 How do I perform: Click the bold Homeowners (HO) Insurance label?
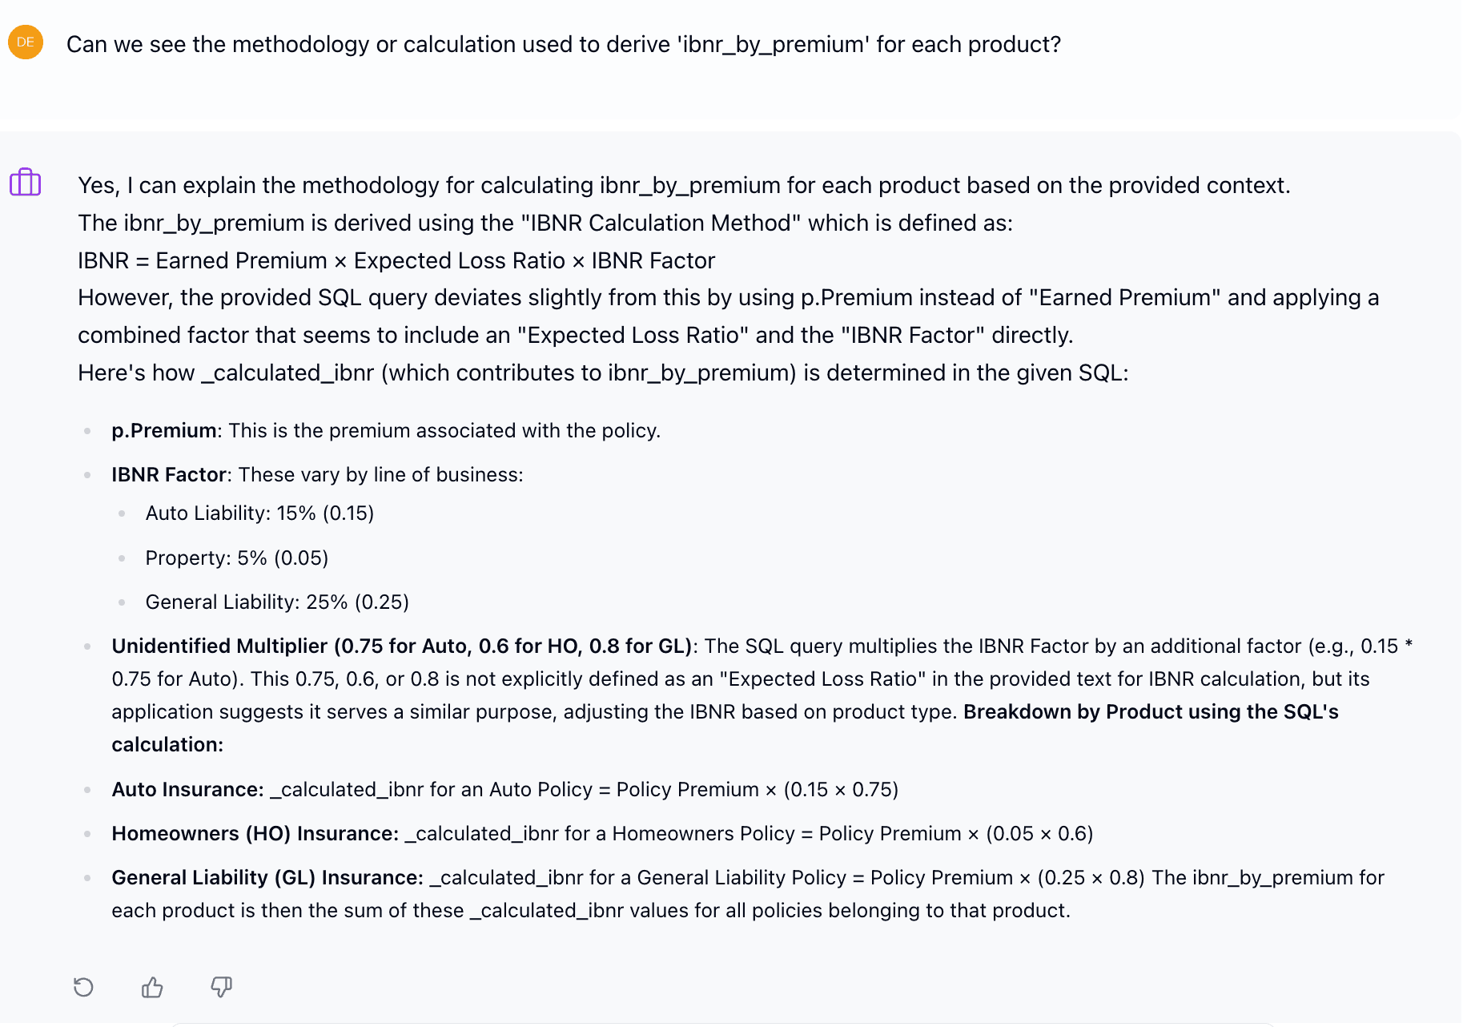pos(255,833)
